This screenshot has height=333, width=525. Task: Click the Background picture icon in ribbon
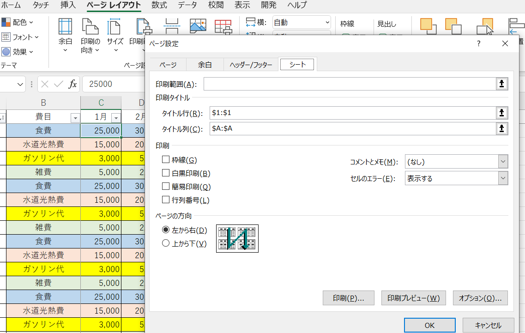(198, 27)
